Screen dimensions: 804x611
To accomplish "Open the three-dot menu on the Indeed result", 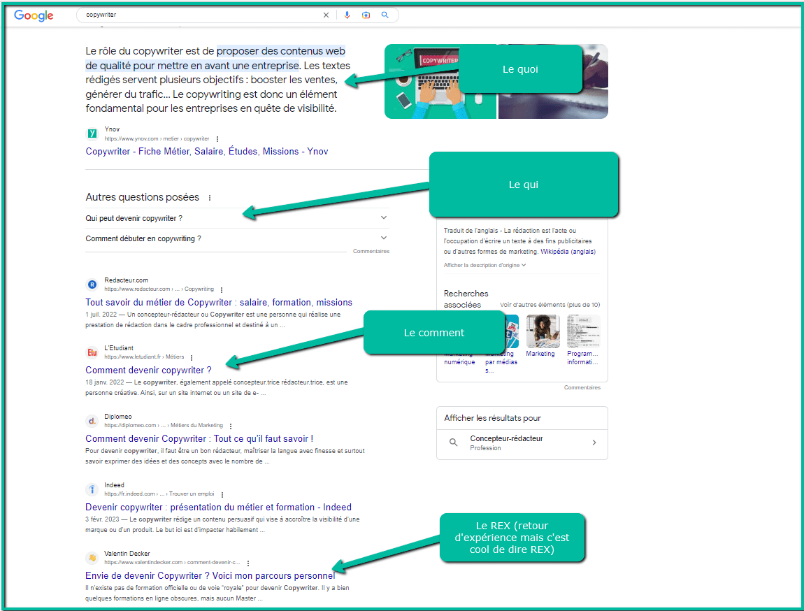I will (222, 493).
